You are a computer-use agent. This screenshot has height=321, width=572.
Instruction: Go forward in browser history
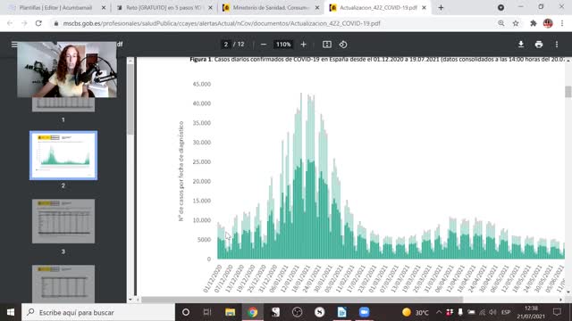(24, 23)
